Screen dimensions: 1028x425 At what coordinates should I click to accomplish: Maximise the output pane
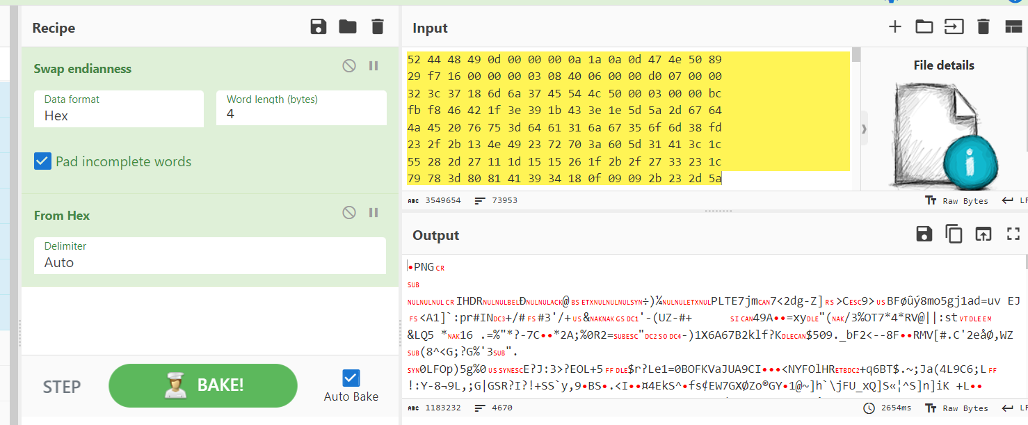click(x=1013, y=234)
